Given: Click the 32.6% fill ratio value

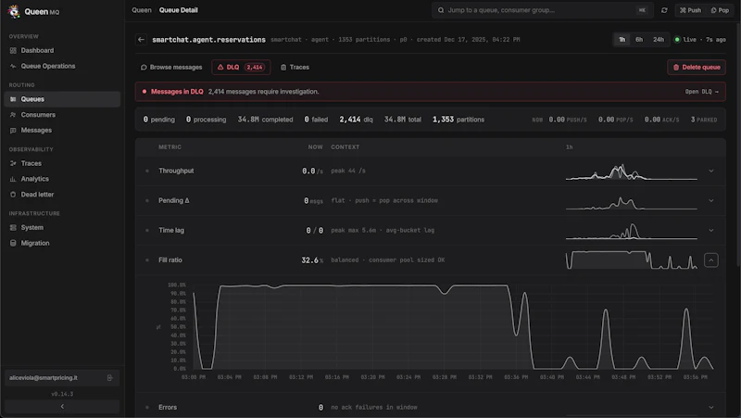Looking at the screenshot, I should [x=312, y=260].
